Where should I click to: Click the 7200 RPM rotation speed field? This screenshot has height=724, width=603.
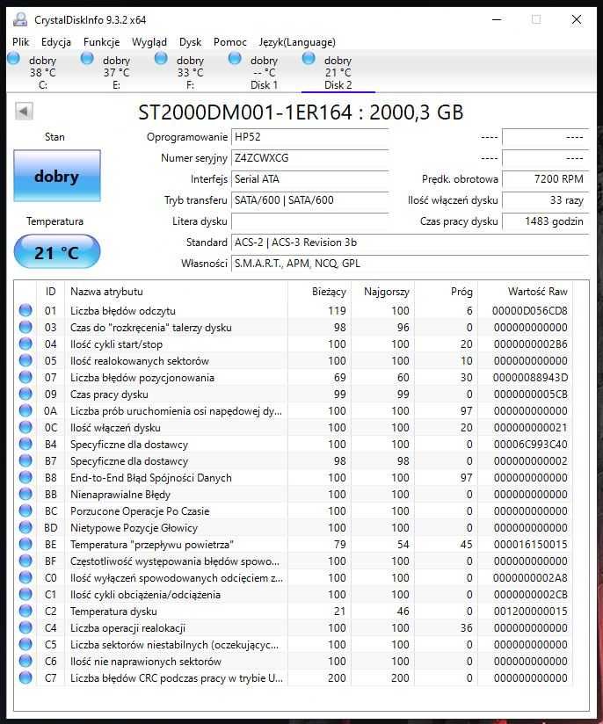(545, 179)
